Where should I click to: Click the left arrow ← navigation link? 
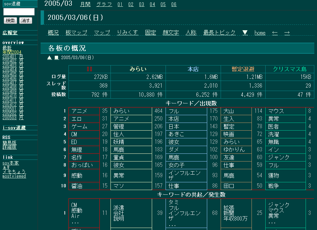point(275,33)
